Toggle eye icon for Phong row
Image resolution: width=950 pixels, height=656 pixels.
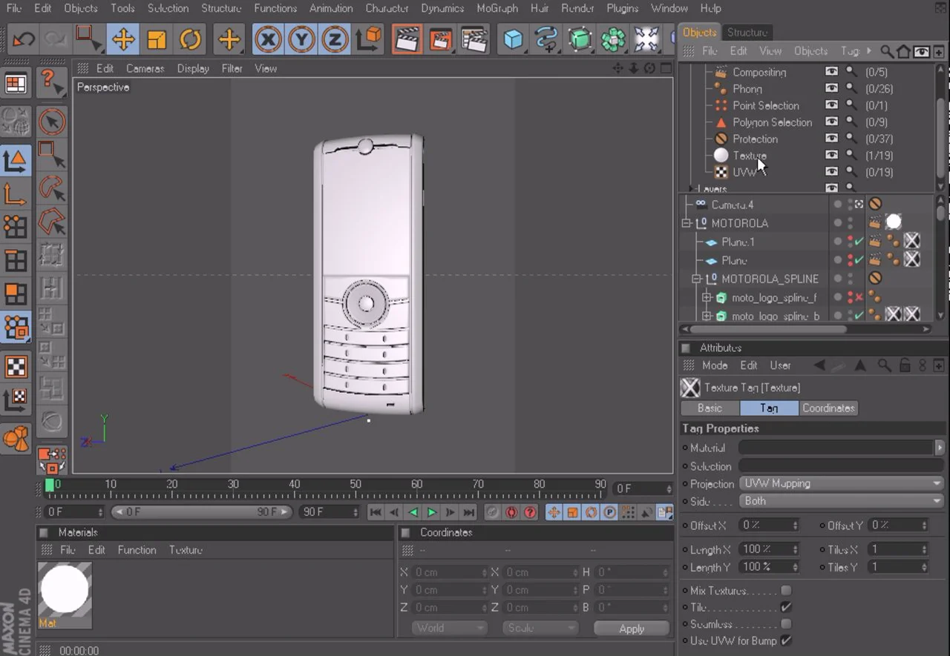(x=832, y=88)
